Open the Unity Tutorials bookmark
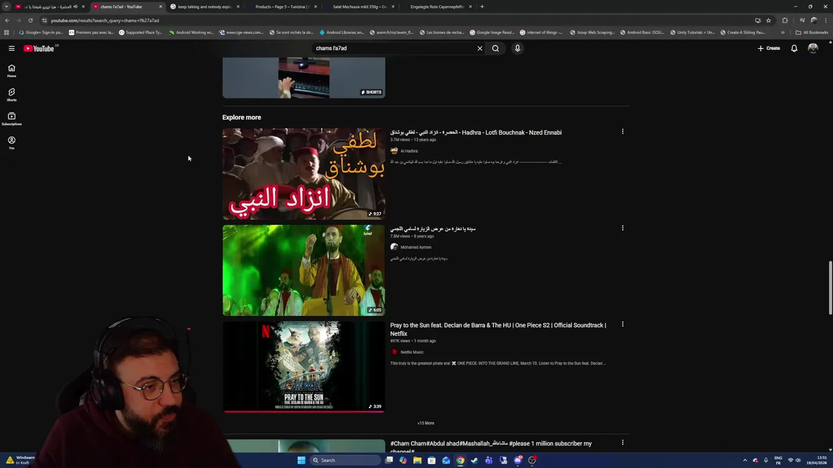Screen dimensions: 833x468 [x=692, y=32]
